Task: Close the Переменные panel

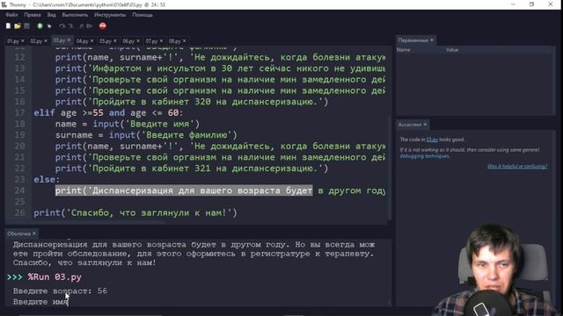Action: (432, 40)
